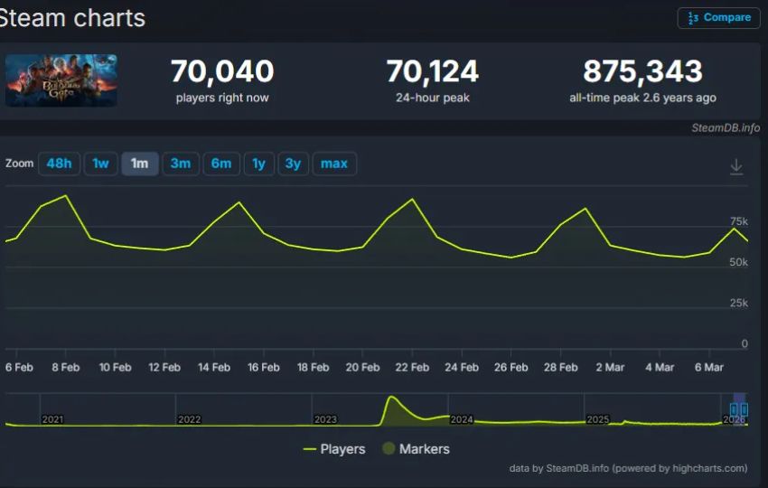Screen dimensions: 768x488
Task: Click the 22 Feb axis label
Action: pos(412,368)
